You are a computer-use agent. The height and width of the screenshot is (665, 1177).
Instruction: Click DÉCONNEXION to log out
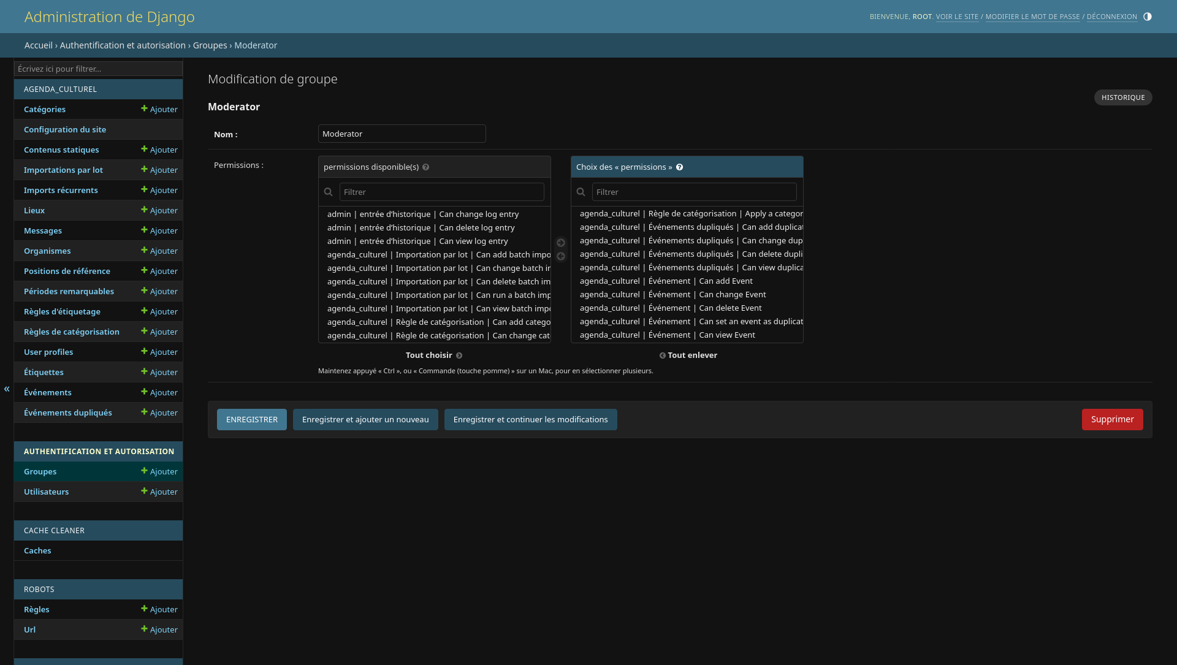(x=1111, y=17)
